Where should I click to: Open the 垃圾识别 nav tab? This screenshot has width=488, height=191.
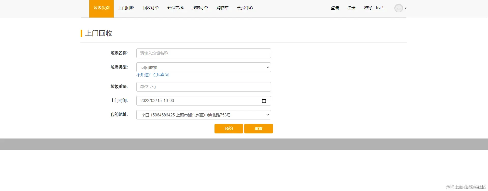[x=101, y=8]
